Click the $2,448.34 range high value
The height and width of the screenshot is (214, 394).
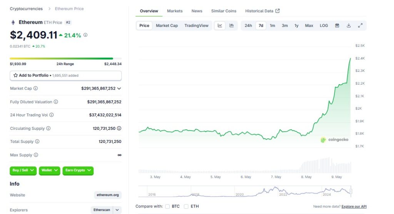[x=113, y=64]
